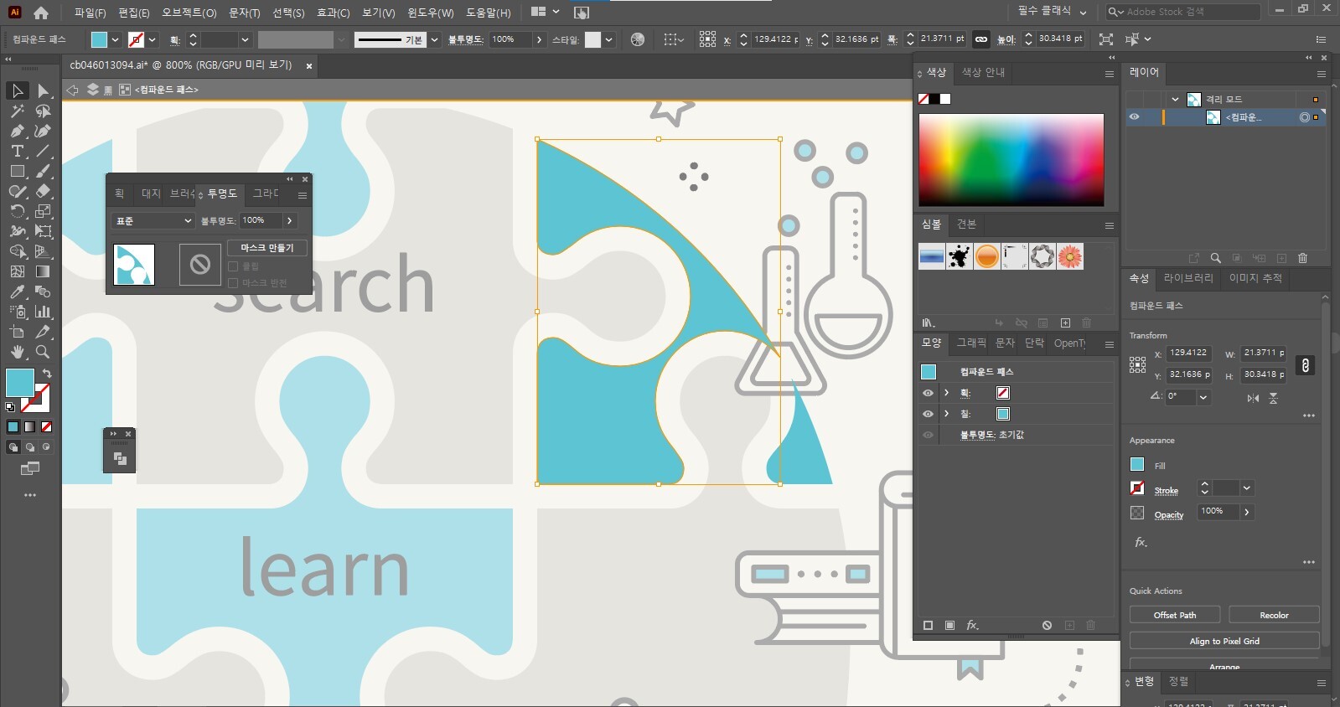Hide the compound path layer with eye icon
The image size is (1340, 707).
1134,117
